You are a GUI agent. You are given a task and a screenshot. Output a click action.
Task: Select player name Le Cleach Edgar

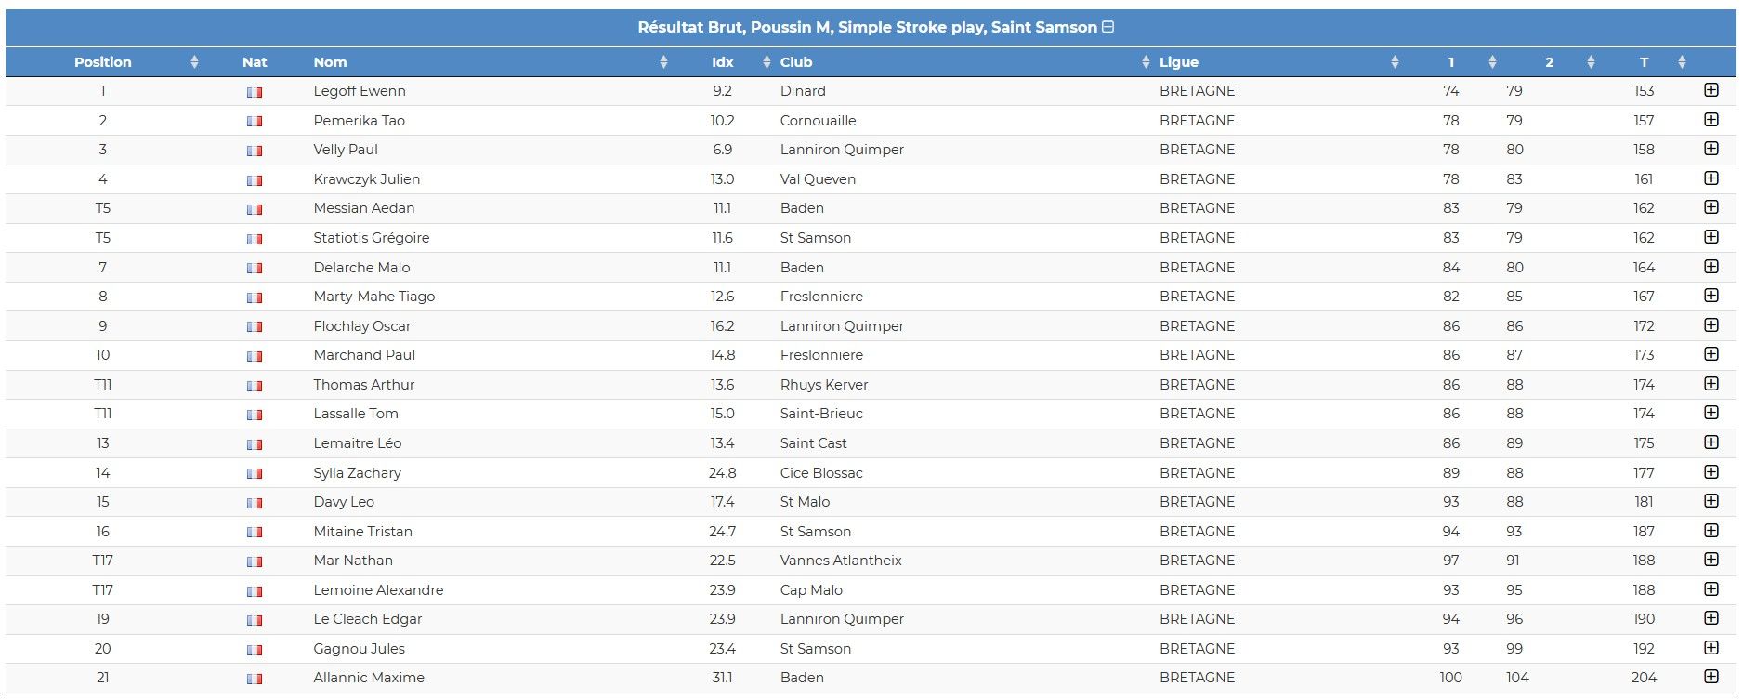(368, 619)
